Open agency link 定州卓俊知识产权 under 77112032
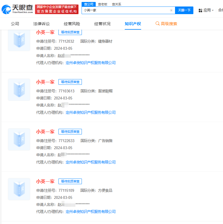223x224 pixels. click(91, 63)
